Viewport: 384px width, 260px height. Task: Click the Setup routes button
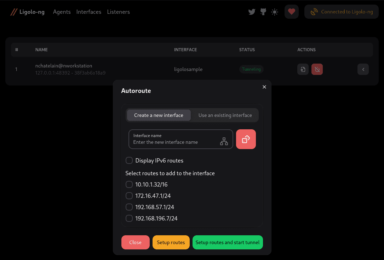coord(171,242)
